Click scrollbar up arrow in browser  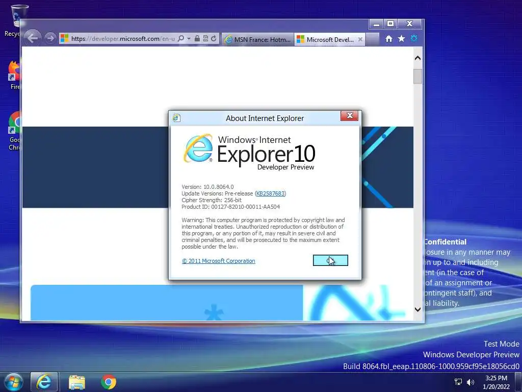point(418,58)
